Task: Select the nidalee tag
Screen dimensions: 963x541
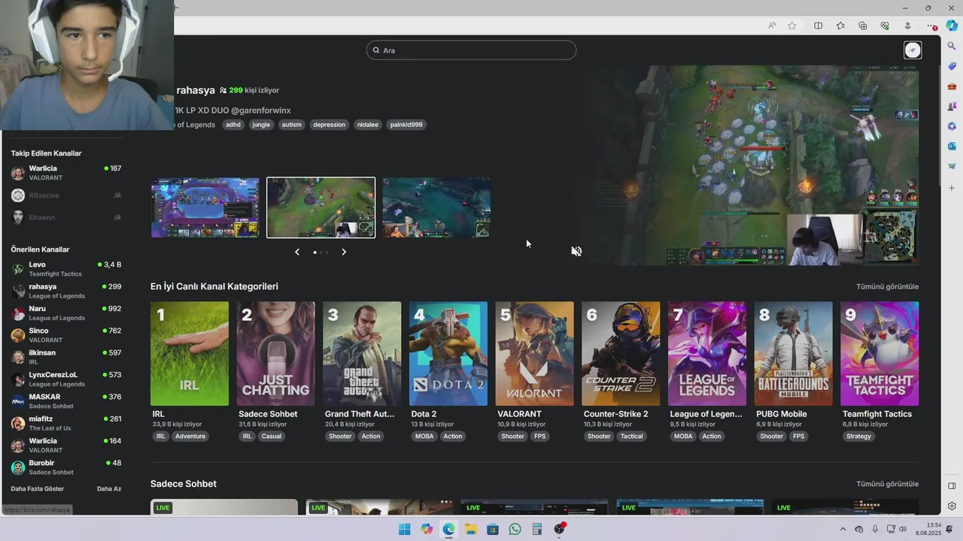Action: (x=368, y=125)
